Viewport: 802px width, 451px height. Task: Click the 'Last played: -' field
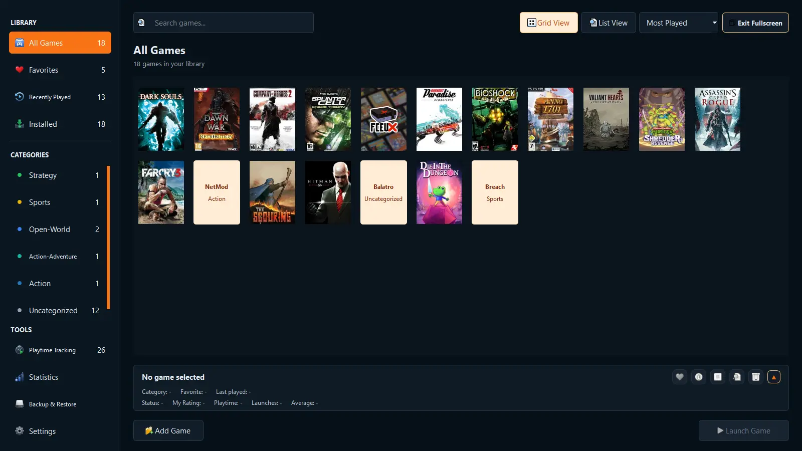pyautogui.click(x=233, y=392)
